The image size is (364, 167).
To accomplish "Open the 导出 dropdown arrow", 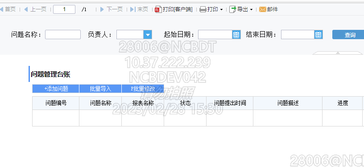I will 251,10.
